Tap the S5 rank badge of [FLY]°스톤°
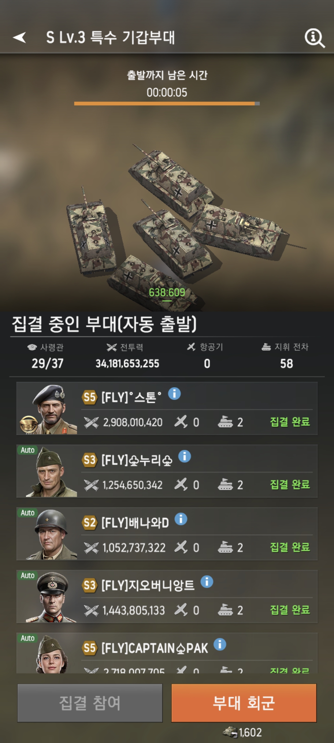Image resolution: width=334 pixels, height=743 pixels. pos(90,397)
